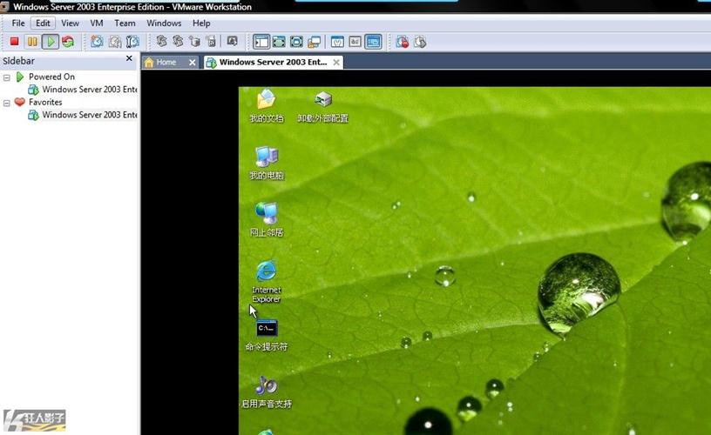Select the 我的电脑 desktop icon

point(267,163)
